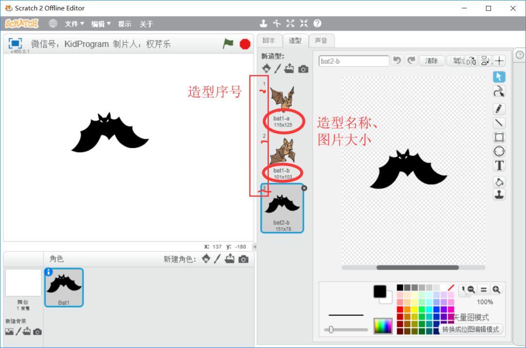Collapse the stage with divider arrow
Image resolution: width=526 pixels, height=348 pixels.
255,247
